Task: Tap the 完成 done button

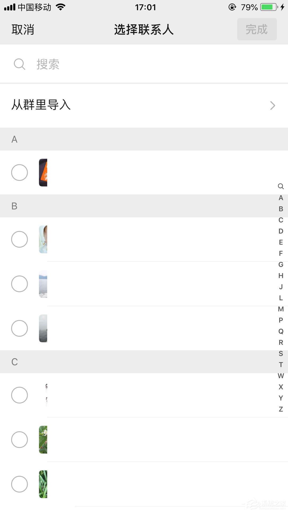Action: pos(257,29)
